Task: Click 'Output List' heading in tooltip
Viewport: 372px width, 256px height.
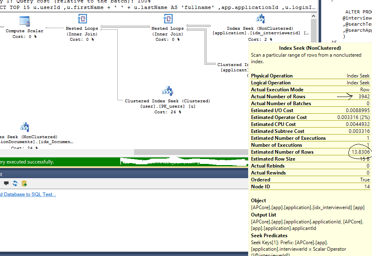Action: (263, 215)
